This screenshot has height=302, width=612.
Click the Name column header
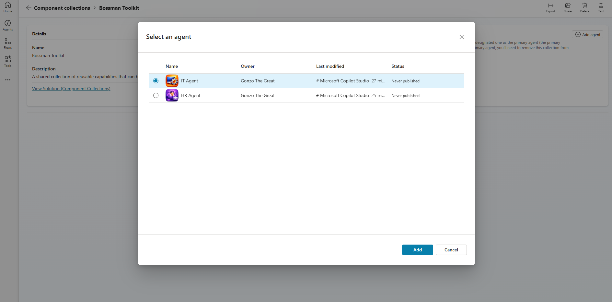pos(172,66)
